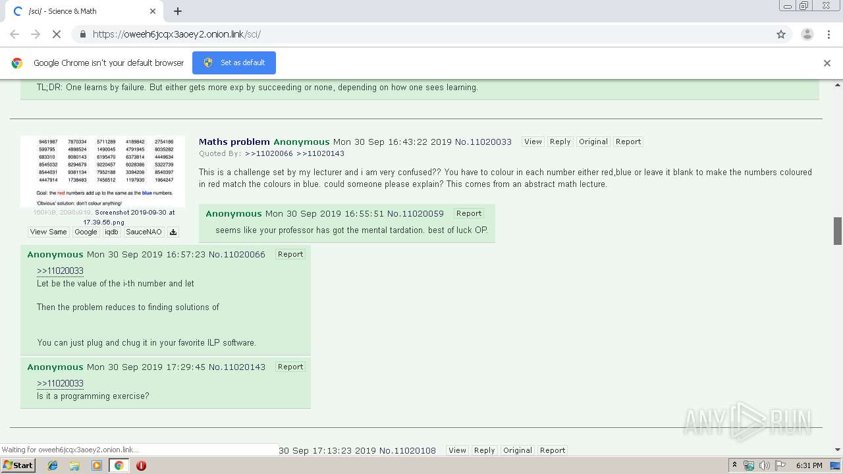Screen dimensions: 843x474
Task: Click the scrollbar up arrow
Action: [x=838, y=85]
